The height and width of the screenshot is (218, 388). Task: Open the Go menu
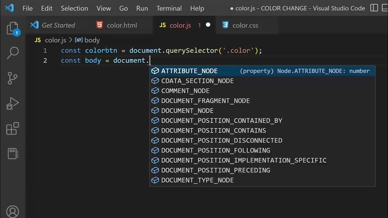tap(123, 8)
